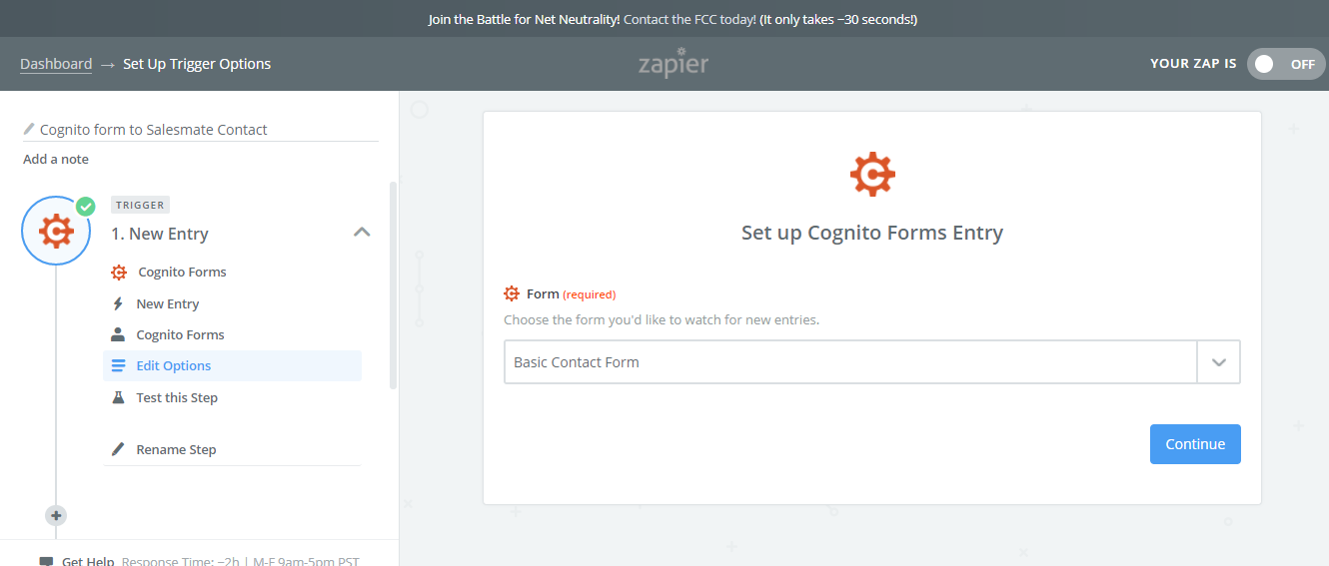Open the Form dropdown arrow
1329x566 pixels.
(x=1218, y=362)
